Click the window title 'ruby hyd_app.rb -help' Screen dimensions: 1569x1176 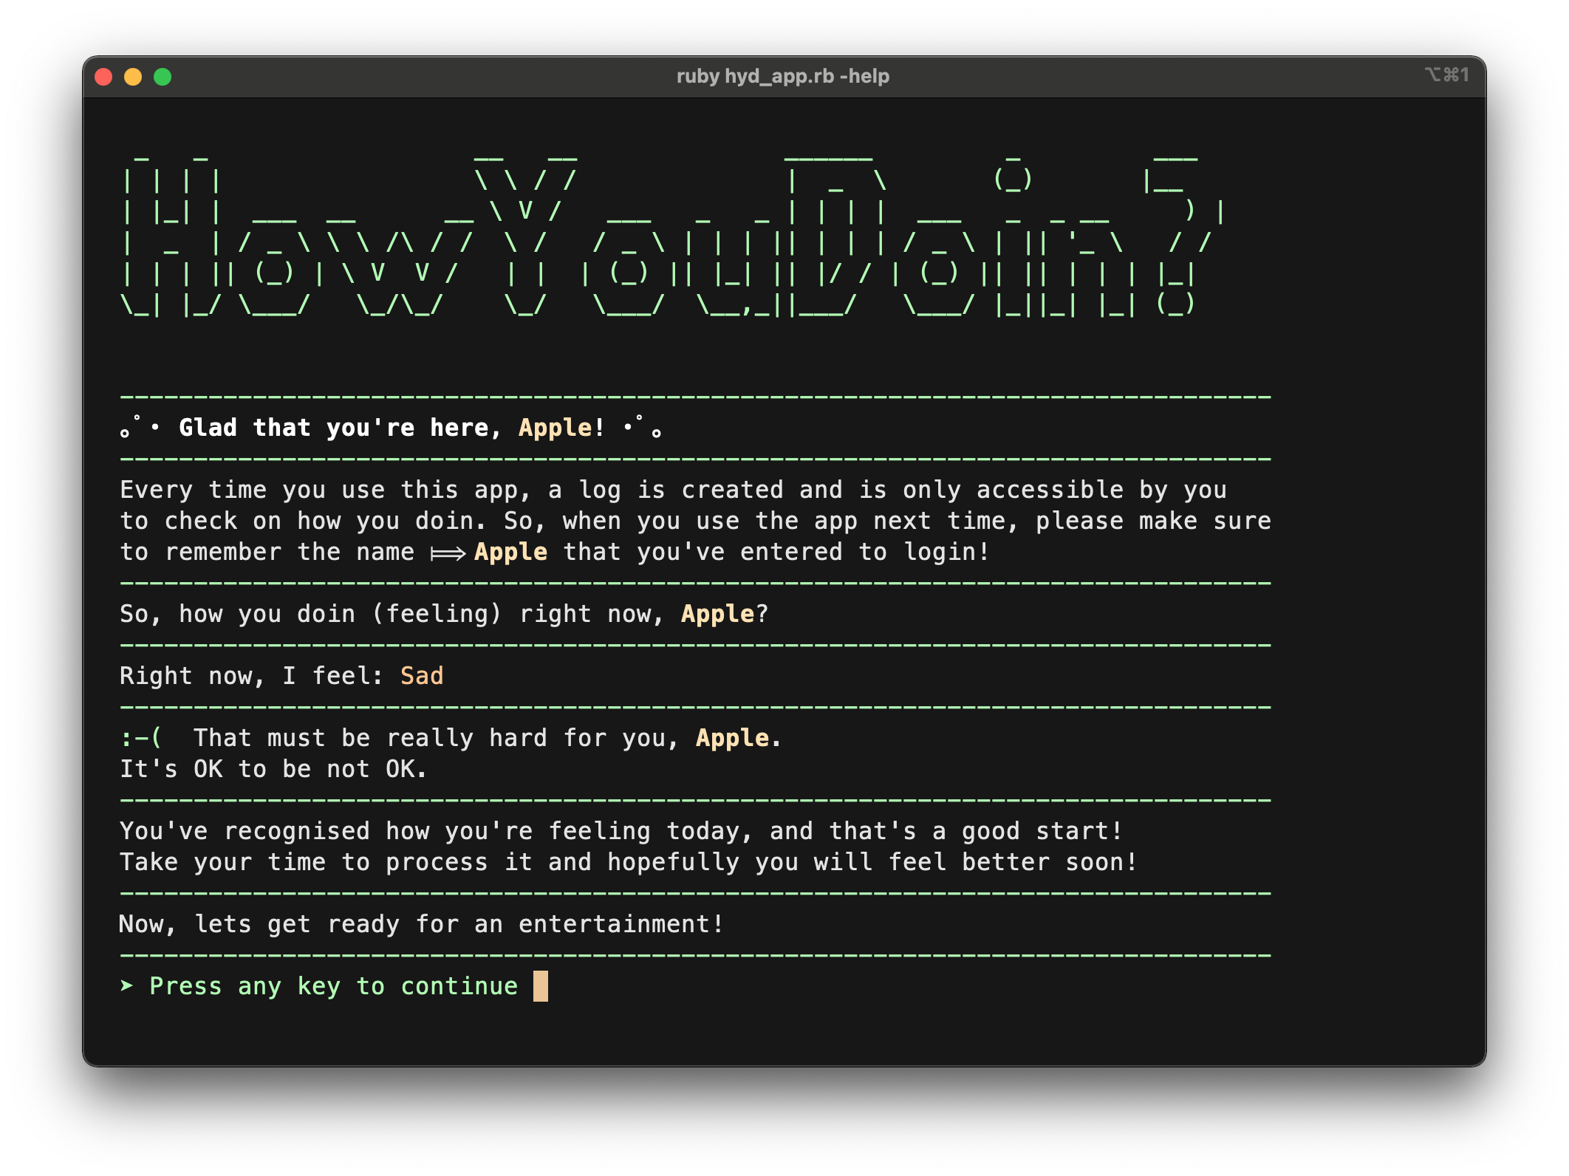click(782, 76)
